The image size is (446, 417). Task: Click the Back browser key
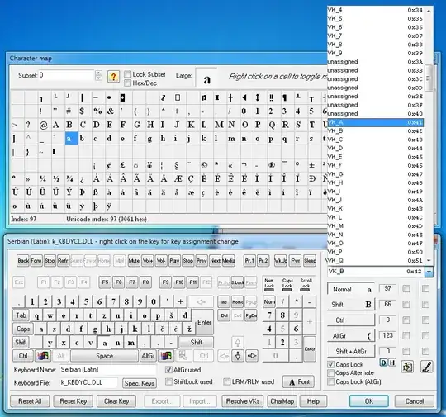pos(23,261)
